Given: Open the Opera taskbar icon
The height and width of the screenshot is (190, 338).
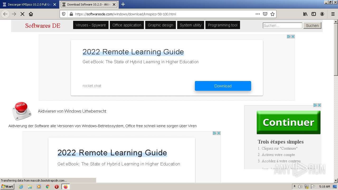Looking at the screenshot, I should (x=57, y=187).
